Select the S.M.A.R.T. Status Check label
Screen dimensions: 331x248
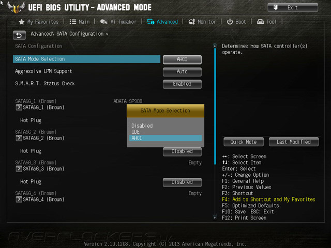tap(45, 84)
